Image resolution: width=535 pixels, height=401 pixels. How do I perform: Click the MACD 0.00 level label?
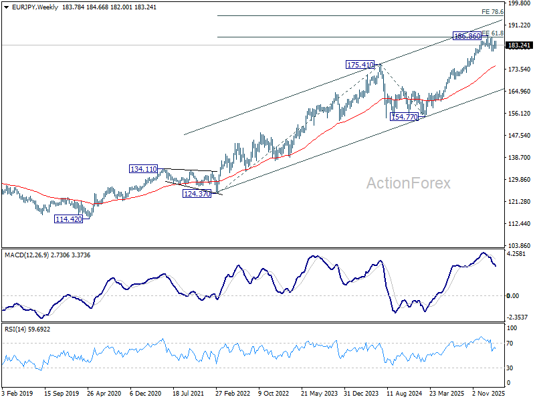pyautogui.click(x=513, y=295)
